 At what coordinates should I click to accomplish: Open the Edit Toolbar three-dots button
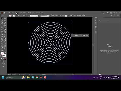pyautogui.click(x=3, y=66)
